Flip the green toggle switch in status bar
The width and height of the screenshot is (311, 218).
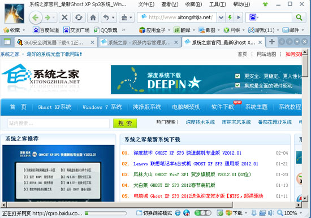[202, 213]
